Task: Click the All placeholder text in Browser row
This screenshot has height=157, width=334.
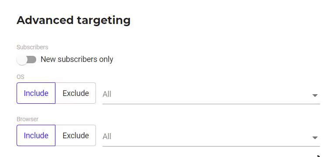Action: tap(107, 137)
